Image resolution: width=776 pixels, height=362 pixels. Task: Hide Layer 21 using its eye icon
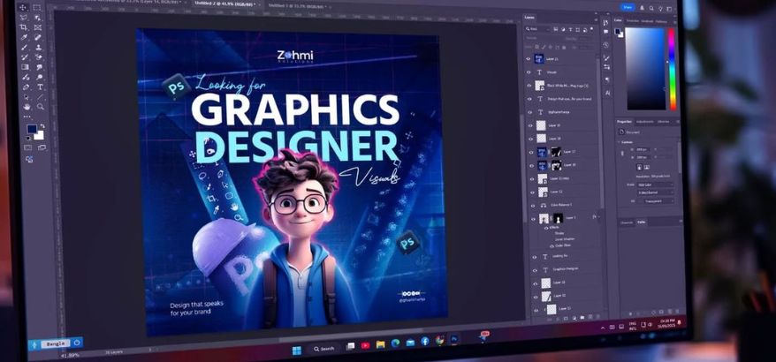click(528, 59)
